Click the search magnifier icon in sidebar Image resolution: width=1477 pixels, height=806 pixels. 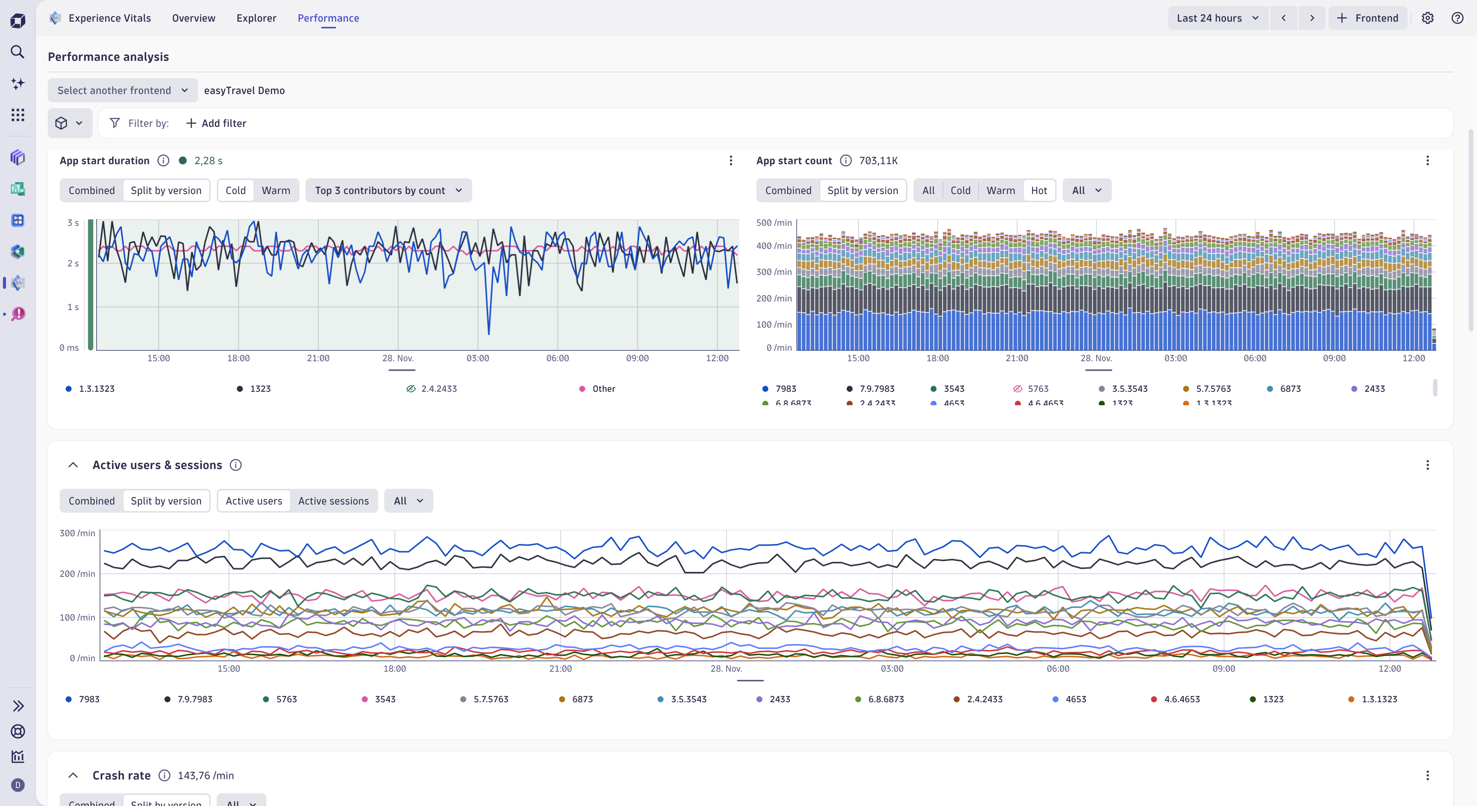(x=18, y=52)
